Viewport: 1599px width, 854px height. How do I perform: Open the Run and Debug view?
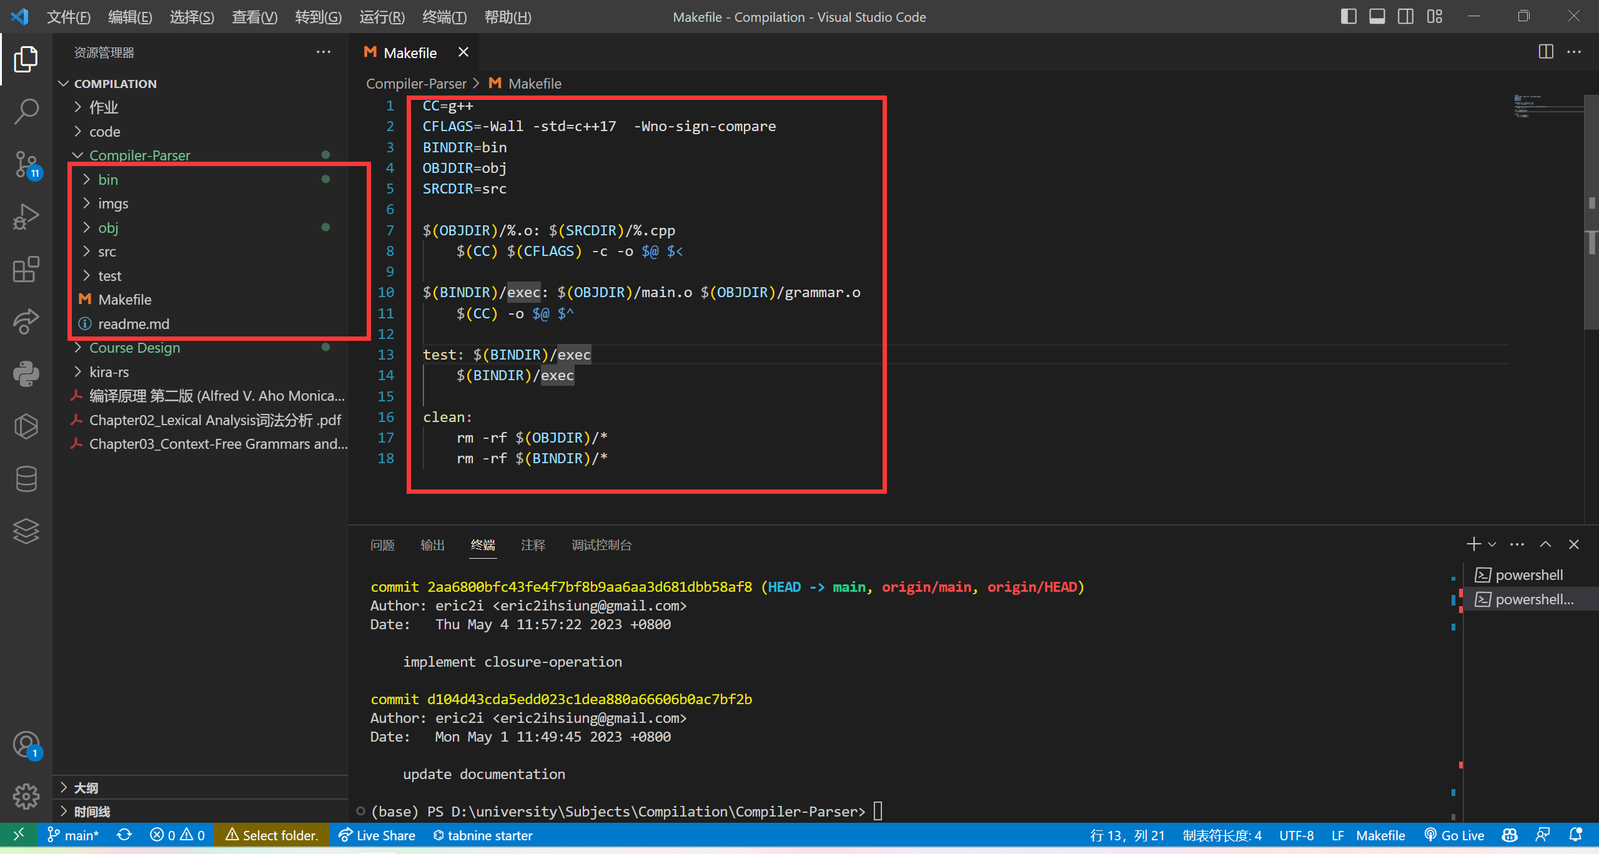point(26,217)
